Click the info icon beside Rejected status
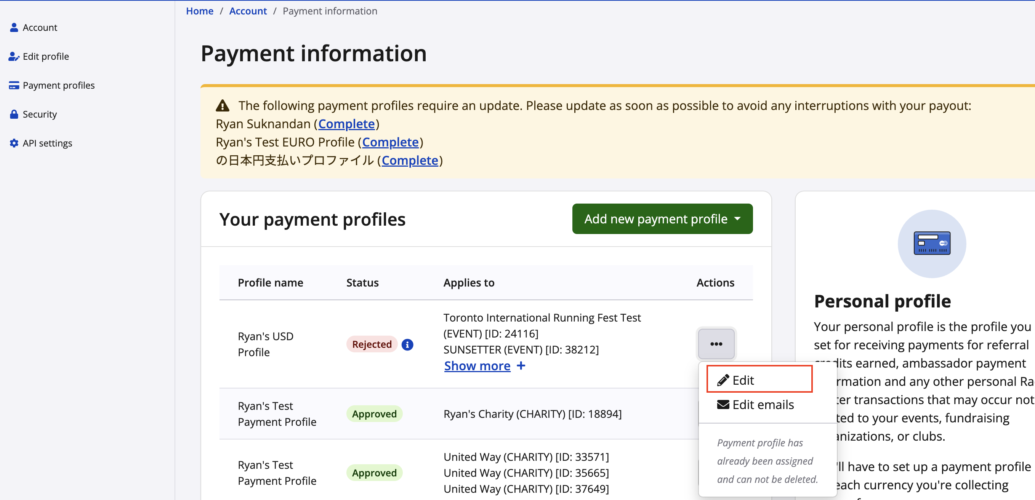The image size is (1035, 500). click(407, 344)
